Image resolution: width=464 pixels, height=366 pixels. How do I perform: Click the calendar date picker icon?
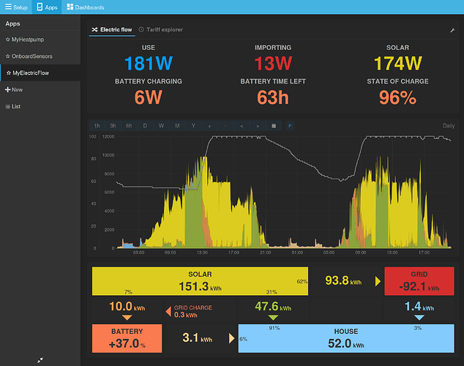(274, 126)
